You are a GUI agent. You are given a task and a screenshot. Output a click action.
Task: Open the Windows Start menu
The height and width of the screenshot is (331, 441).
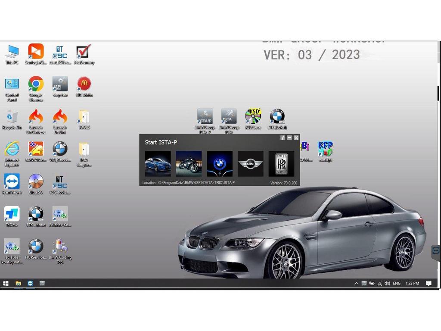point(6,283)
